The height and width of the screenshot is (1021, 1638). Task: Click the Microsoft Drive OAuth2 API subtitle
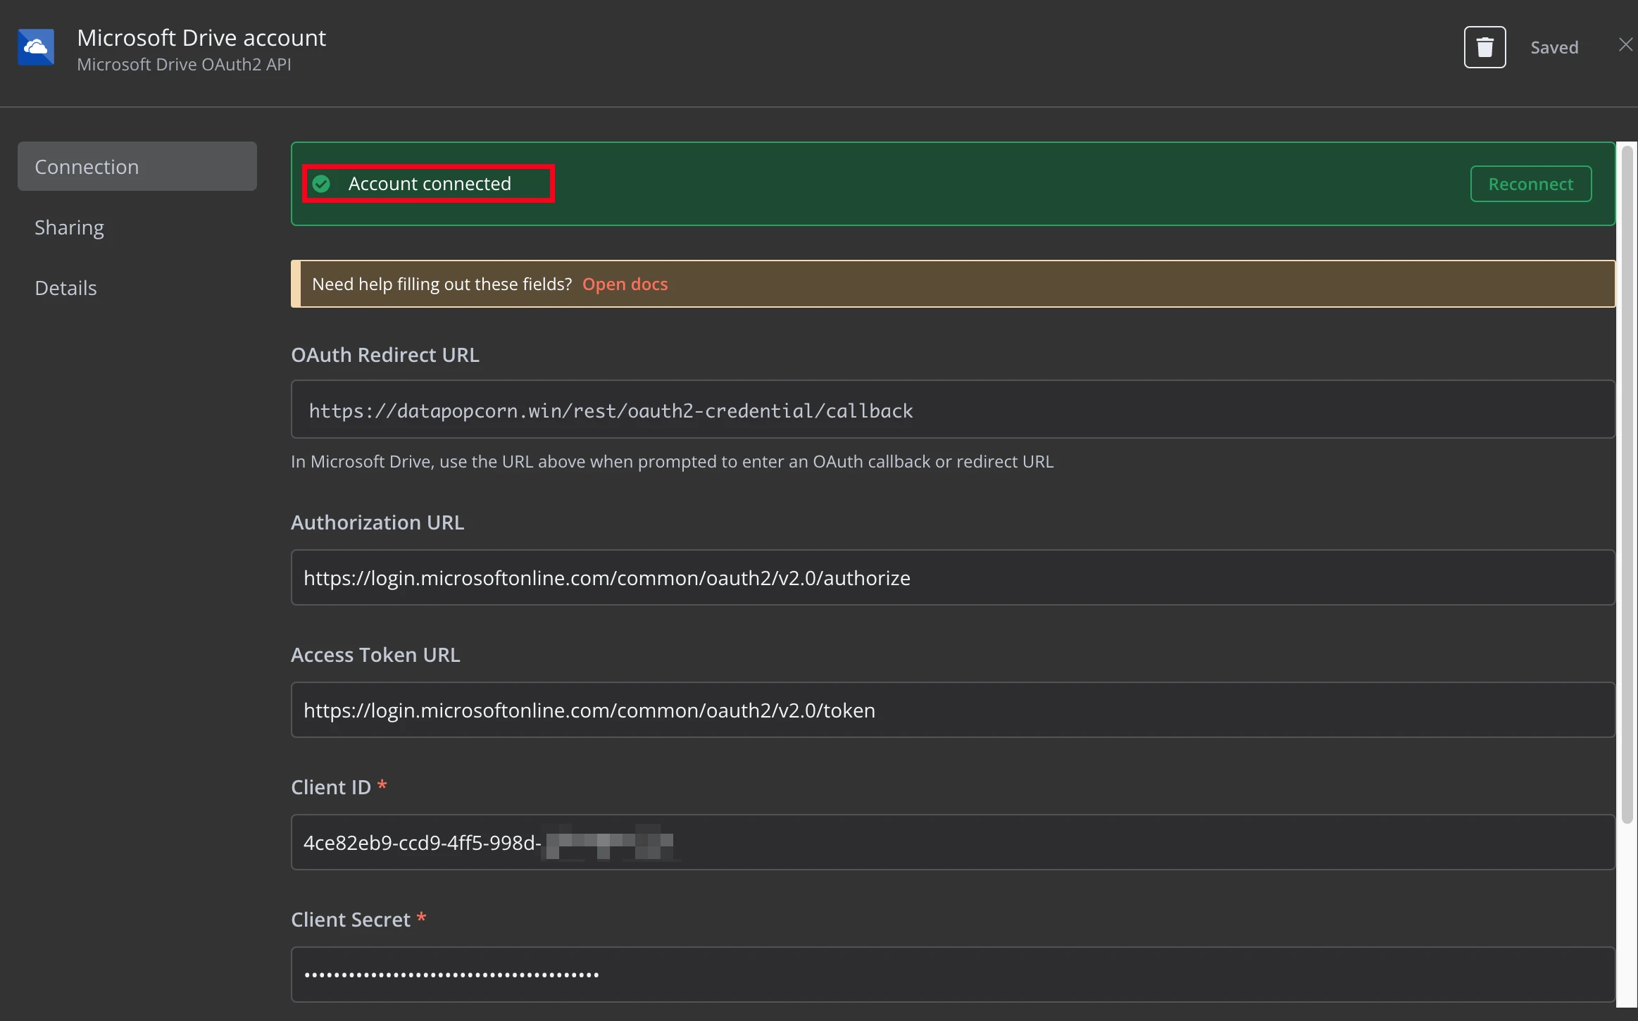tap(184, 64)
